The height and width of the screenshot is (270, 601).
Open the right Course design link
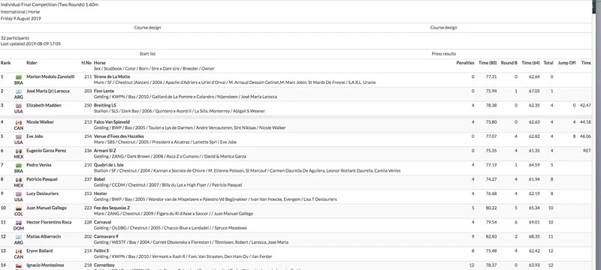coord(443,28)
